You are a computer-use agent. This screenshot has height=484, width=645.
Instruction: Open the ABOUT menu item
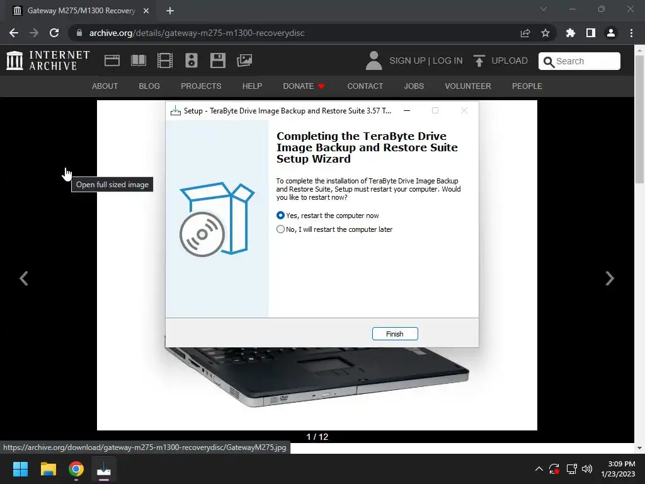[x=105, y=86]
